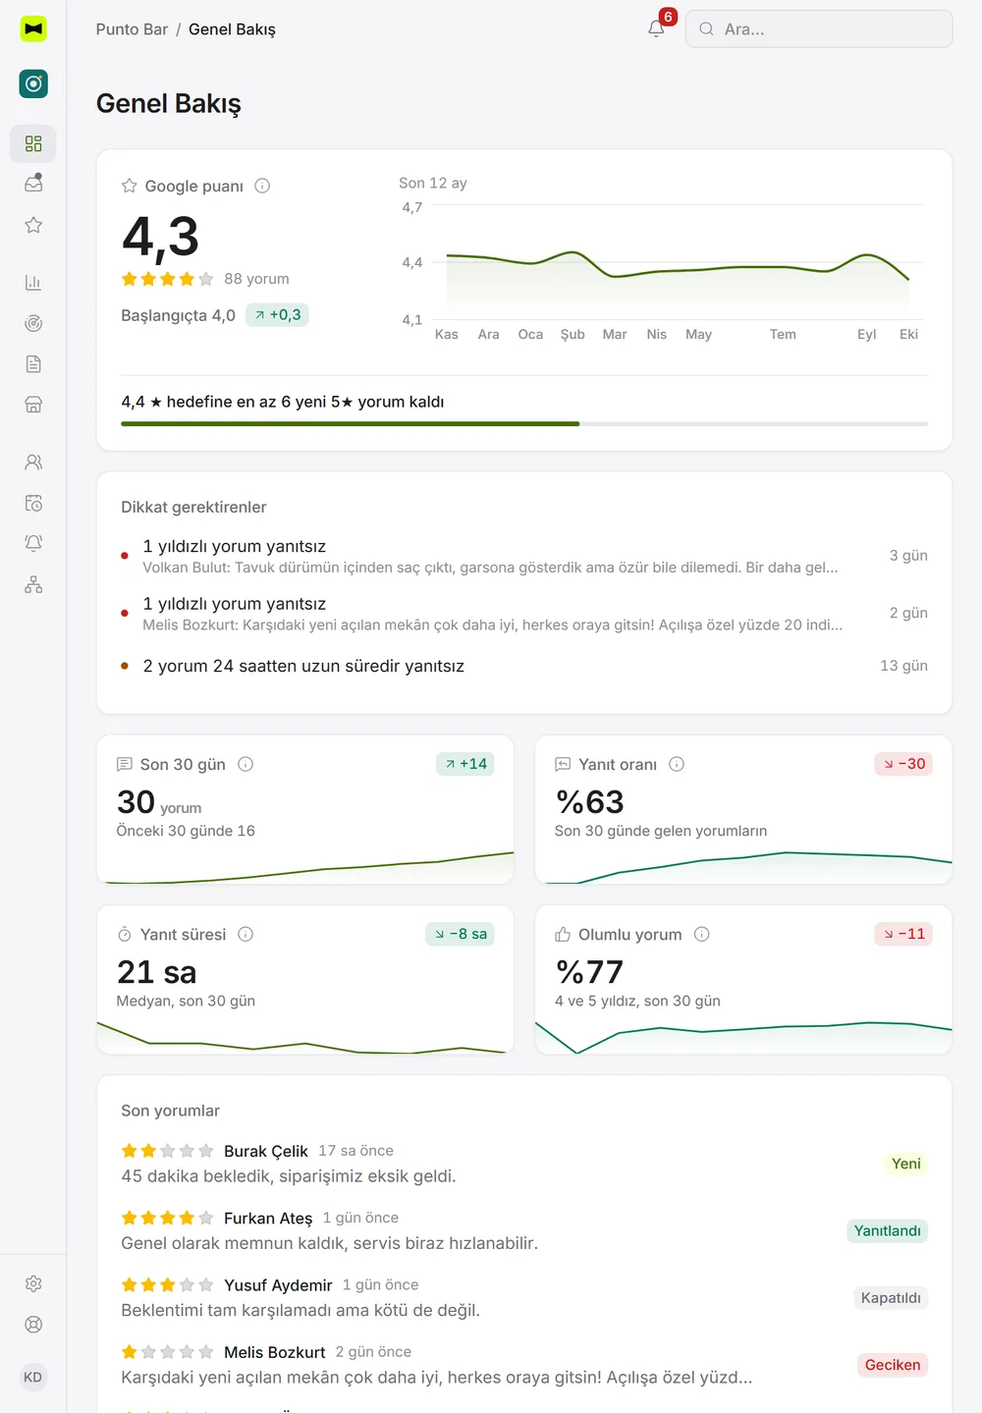Open the KD user avatar menu
The height and width of the screenshot is (1413, 982).
33,1377
